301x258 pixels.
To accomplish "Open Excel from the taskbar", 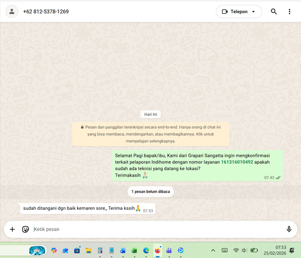I will click(134, 250).
